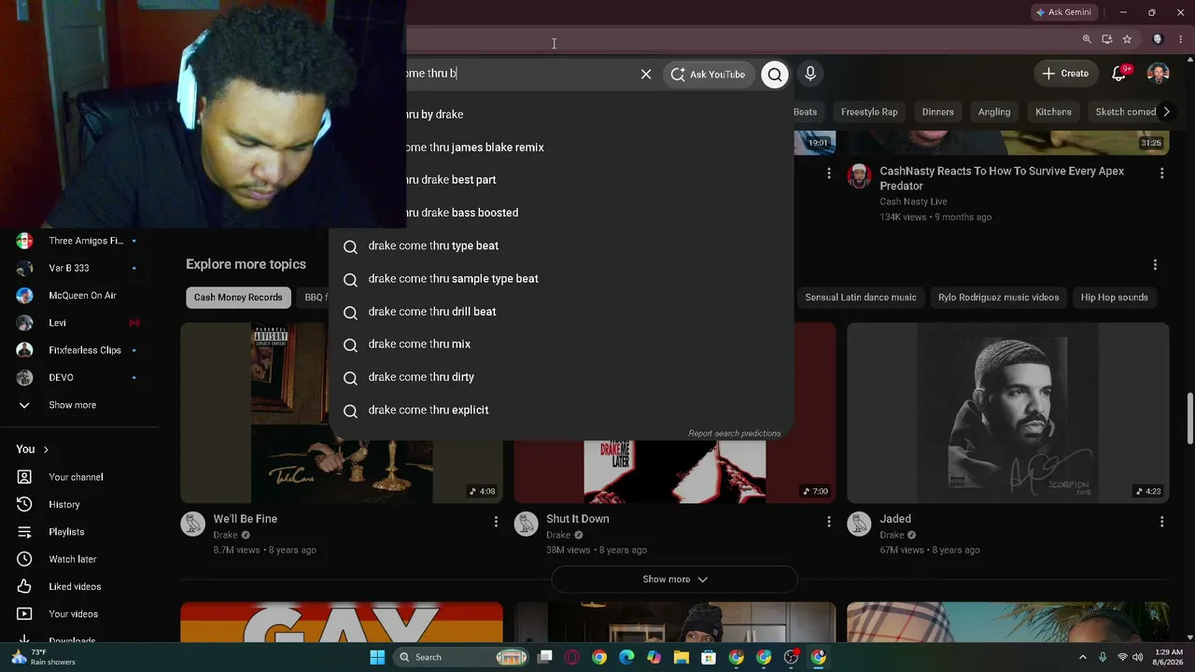This screenshot has height=672, width=1195.
Task: Click the page vertical scrollbar
Action: coord(1189,419)
